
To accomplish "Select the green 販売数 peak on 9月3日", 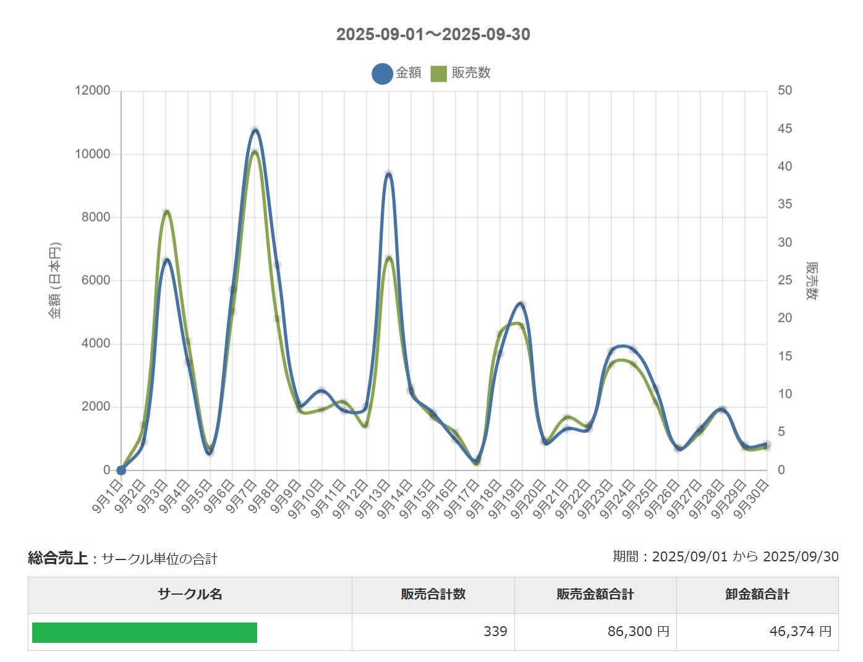I will click(166, 212).
